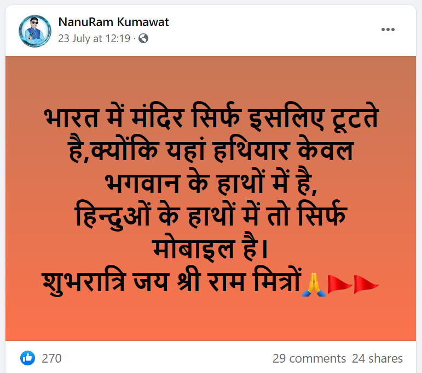Click the orange gradient background below the text
422x373 pixels.
211,319
